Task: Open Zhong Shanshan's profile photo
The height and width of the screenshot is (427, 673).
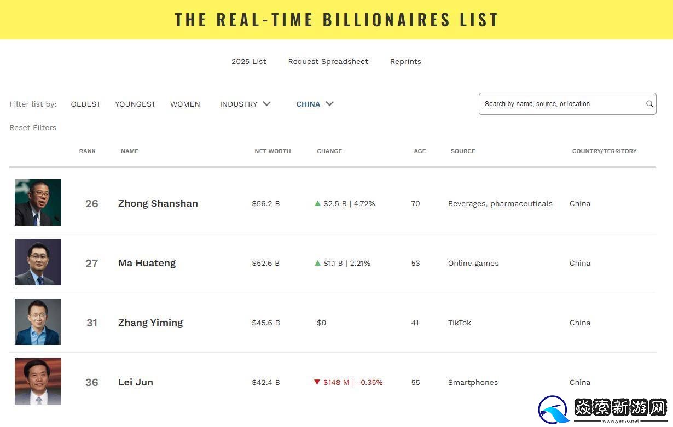Action: (38, 203)
